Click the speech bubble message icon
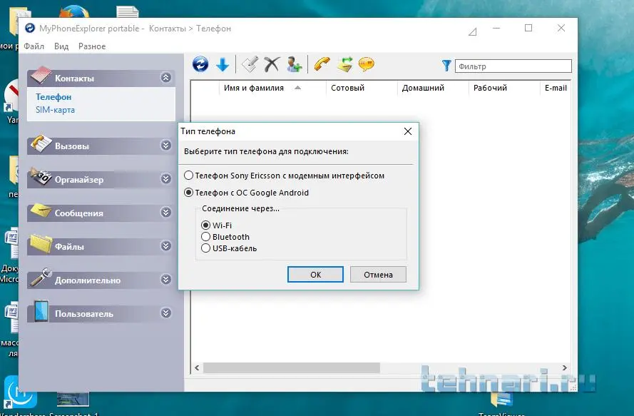This screenshot has width=634, height=416. [367, 65]
